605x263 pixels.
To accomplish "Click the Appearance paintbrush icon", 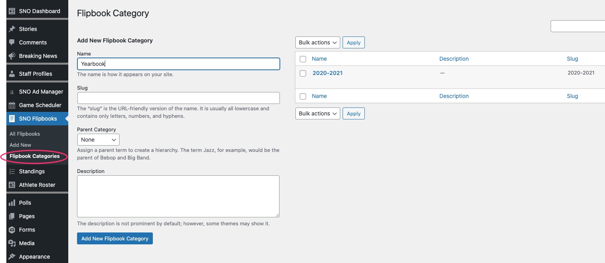I will pos(12,257).
